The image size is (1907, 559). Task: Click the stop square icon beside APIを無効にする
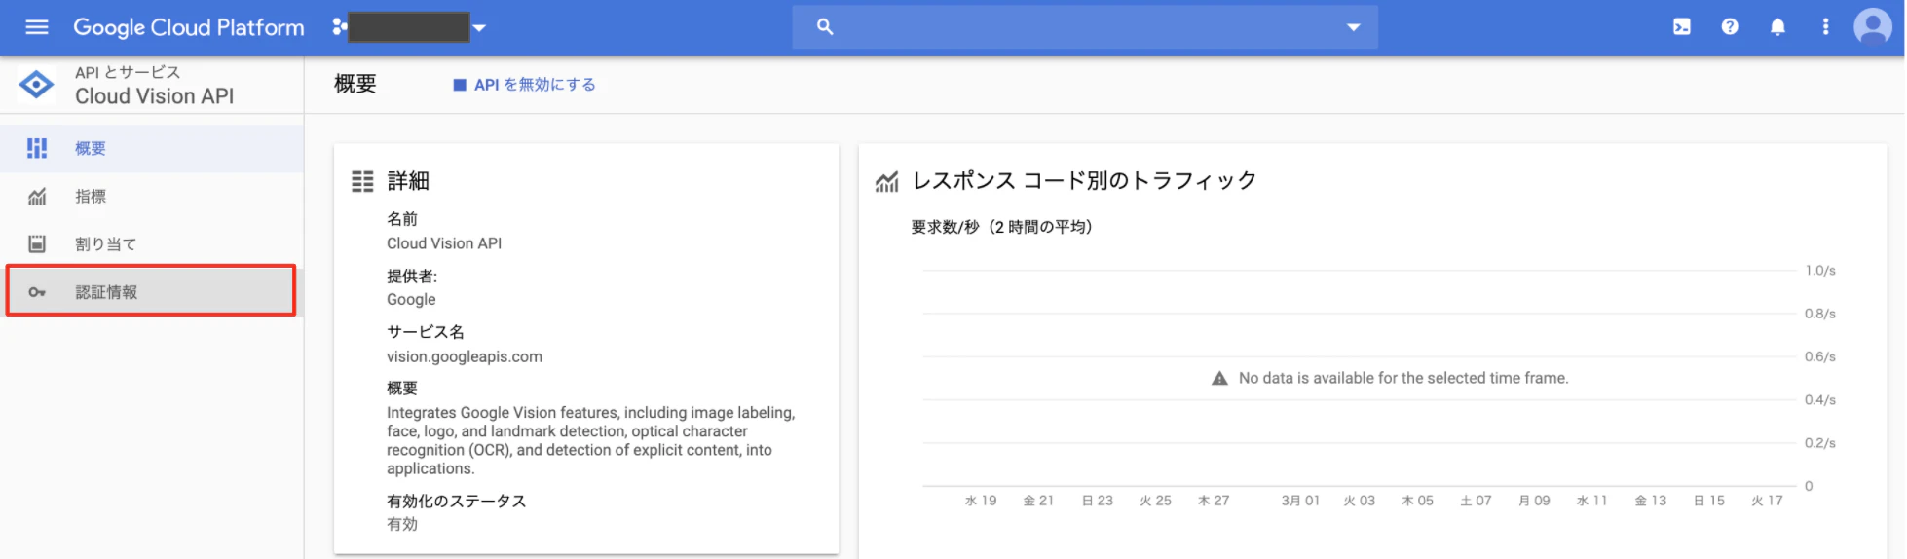(x=460, y=85)
